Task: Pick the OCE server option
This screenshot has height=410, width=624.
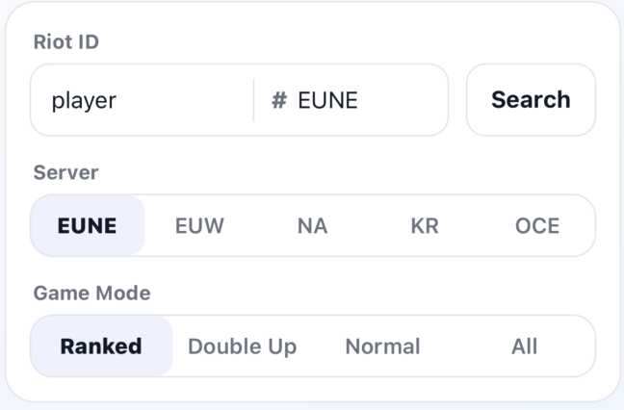Action: point(537,226)
